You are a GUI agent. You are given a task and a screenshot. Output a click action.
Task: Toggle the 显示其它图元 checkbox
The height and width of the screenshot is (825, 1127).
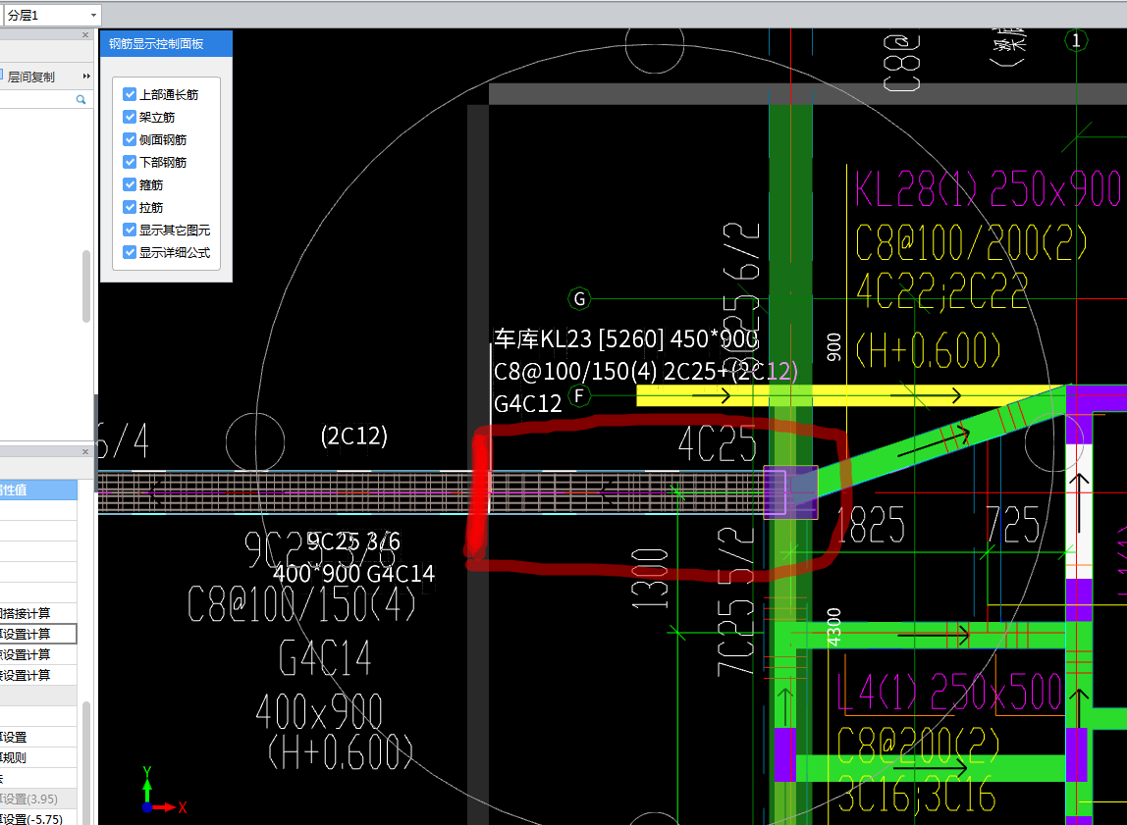pos(130,230)
